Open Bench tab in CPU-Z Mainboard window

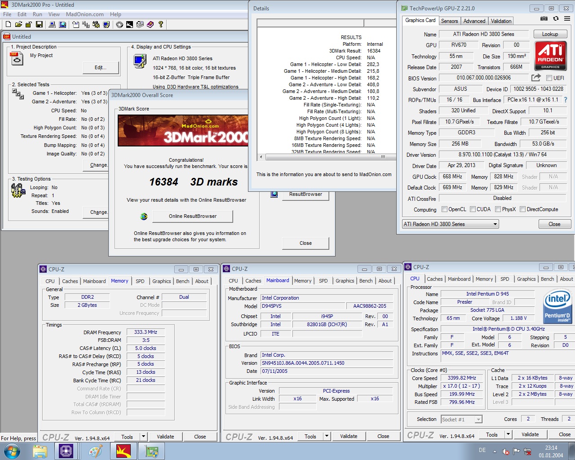tap(366, 281)
